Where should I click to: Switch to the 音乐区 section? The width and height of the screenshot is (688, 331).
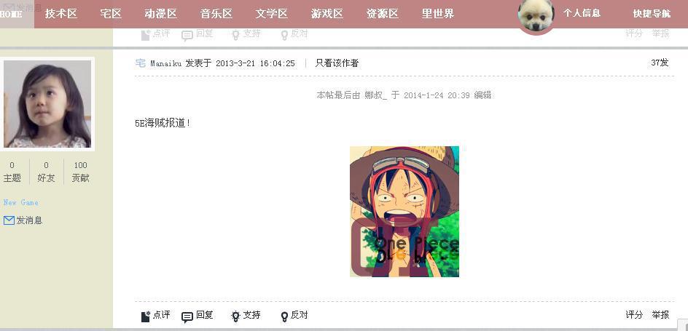216,14
